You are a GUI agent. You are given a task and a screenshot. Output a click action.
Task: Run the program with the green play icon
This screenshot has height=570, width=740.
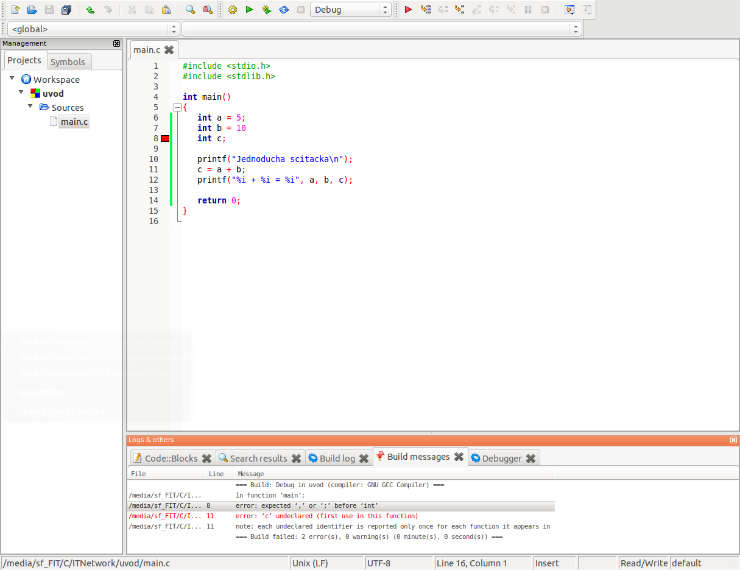point(250,9)
